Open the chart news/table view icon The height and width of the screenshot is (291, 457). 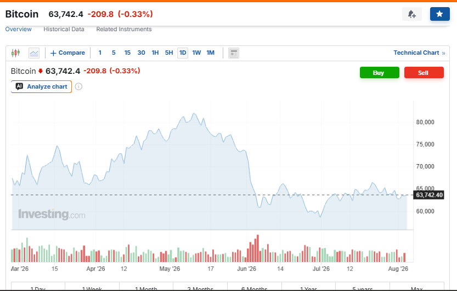(x=234, y=53)
